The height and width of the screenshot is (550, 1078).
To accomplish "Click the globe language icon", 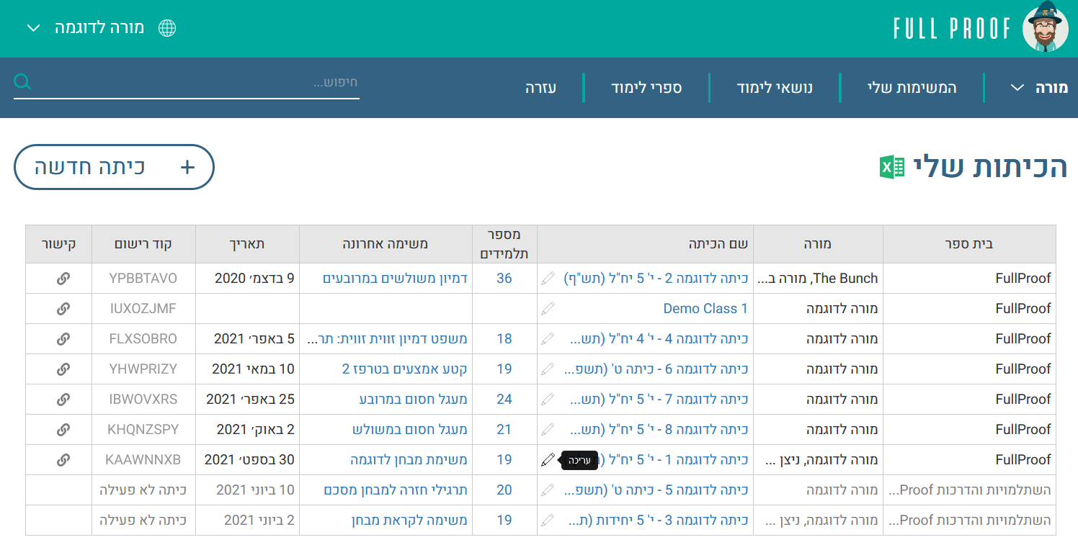I will 167,28.
